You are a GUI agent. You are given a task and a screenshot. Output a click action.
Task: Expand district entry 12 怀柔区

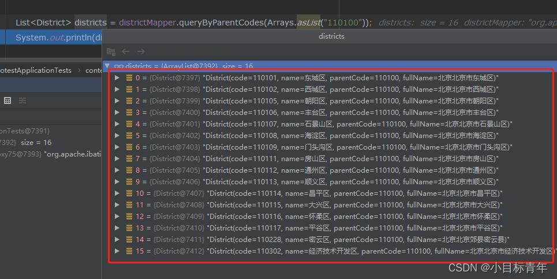click(x=117, y=216)
